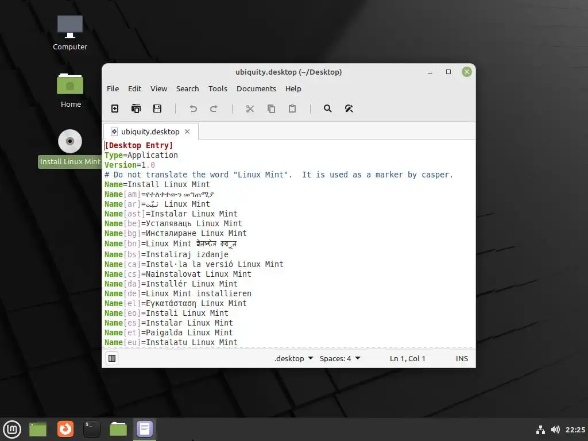Open the Search menu
The width and height of the screenshot is (588, 441).
coord(188,89)
